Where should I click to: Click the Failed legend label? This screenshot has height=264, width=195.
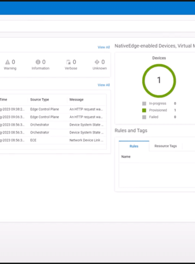[154, 117]
